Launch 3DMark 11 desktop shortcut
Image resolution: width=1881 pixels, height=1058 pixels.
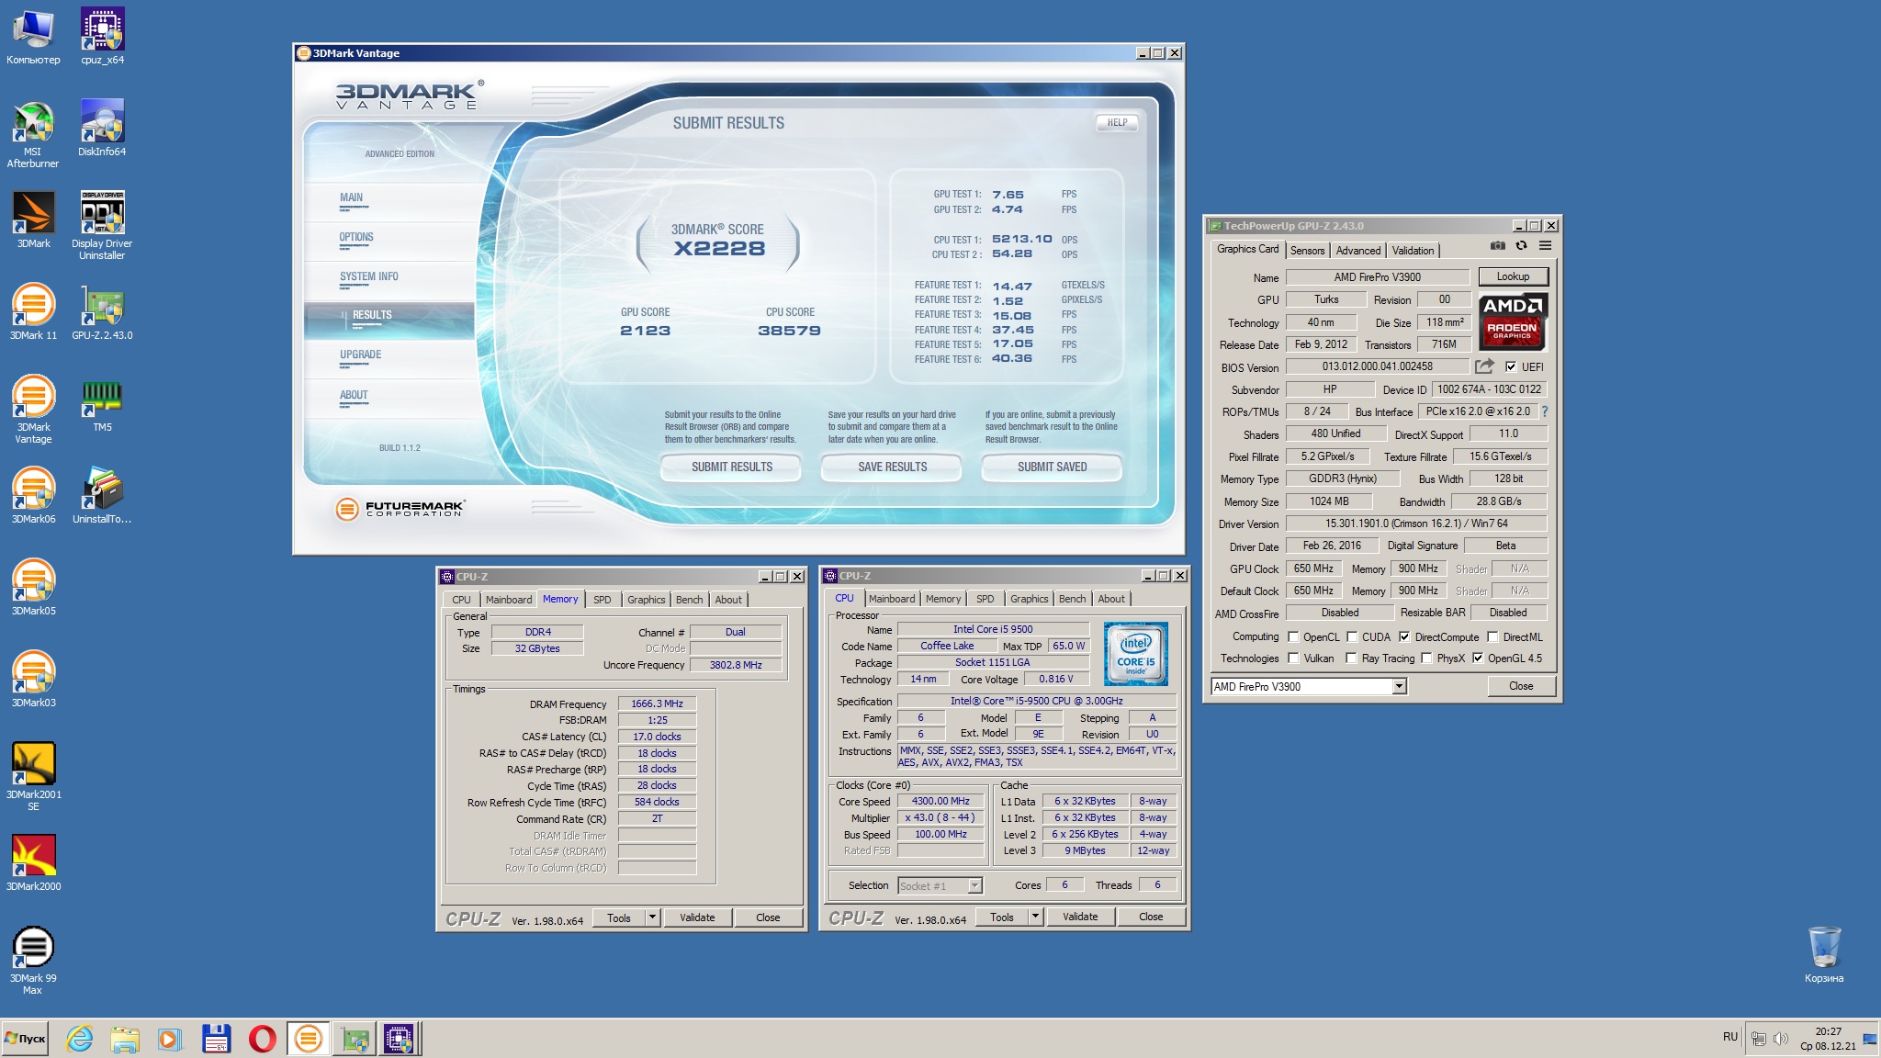point(33,312)
